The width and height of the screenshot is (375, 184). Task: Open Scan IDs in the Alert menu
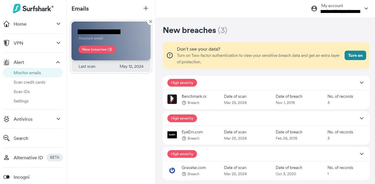[x=22, y=92]
